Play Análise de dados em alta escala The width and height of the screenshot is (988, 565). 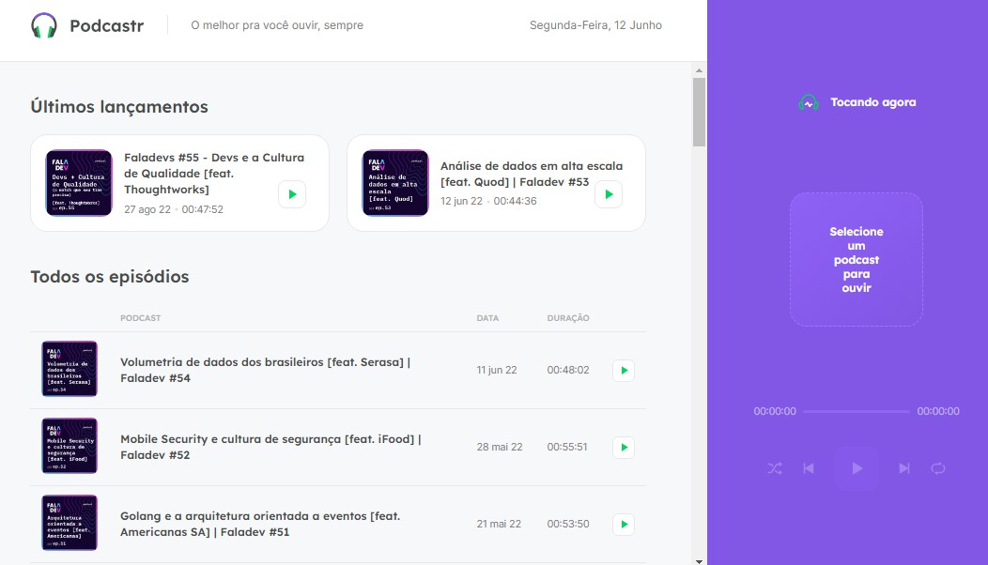tap(608, 194)
